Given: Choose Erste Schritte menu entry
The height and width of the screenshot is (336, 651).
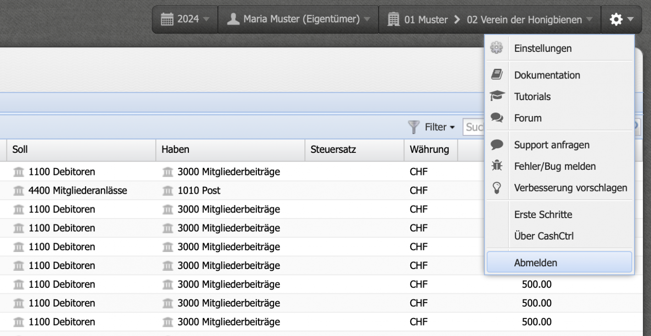Looking at the screenshot, I should (543, 214).
